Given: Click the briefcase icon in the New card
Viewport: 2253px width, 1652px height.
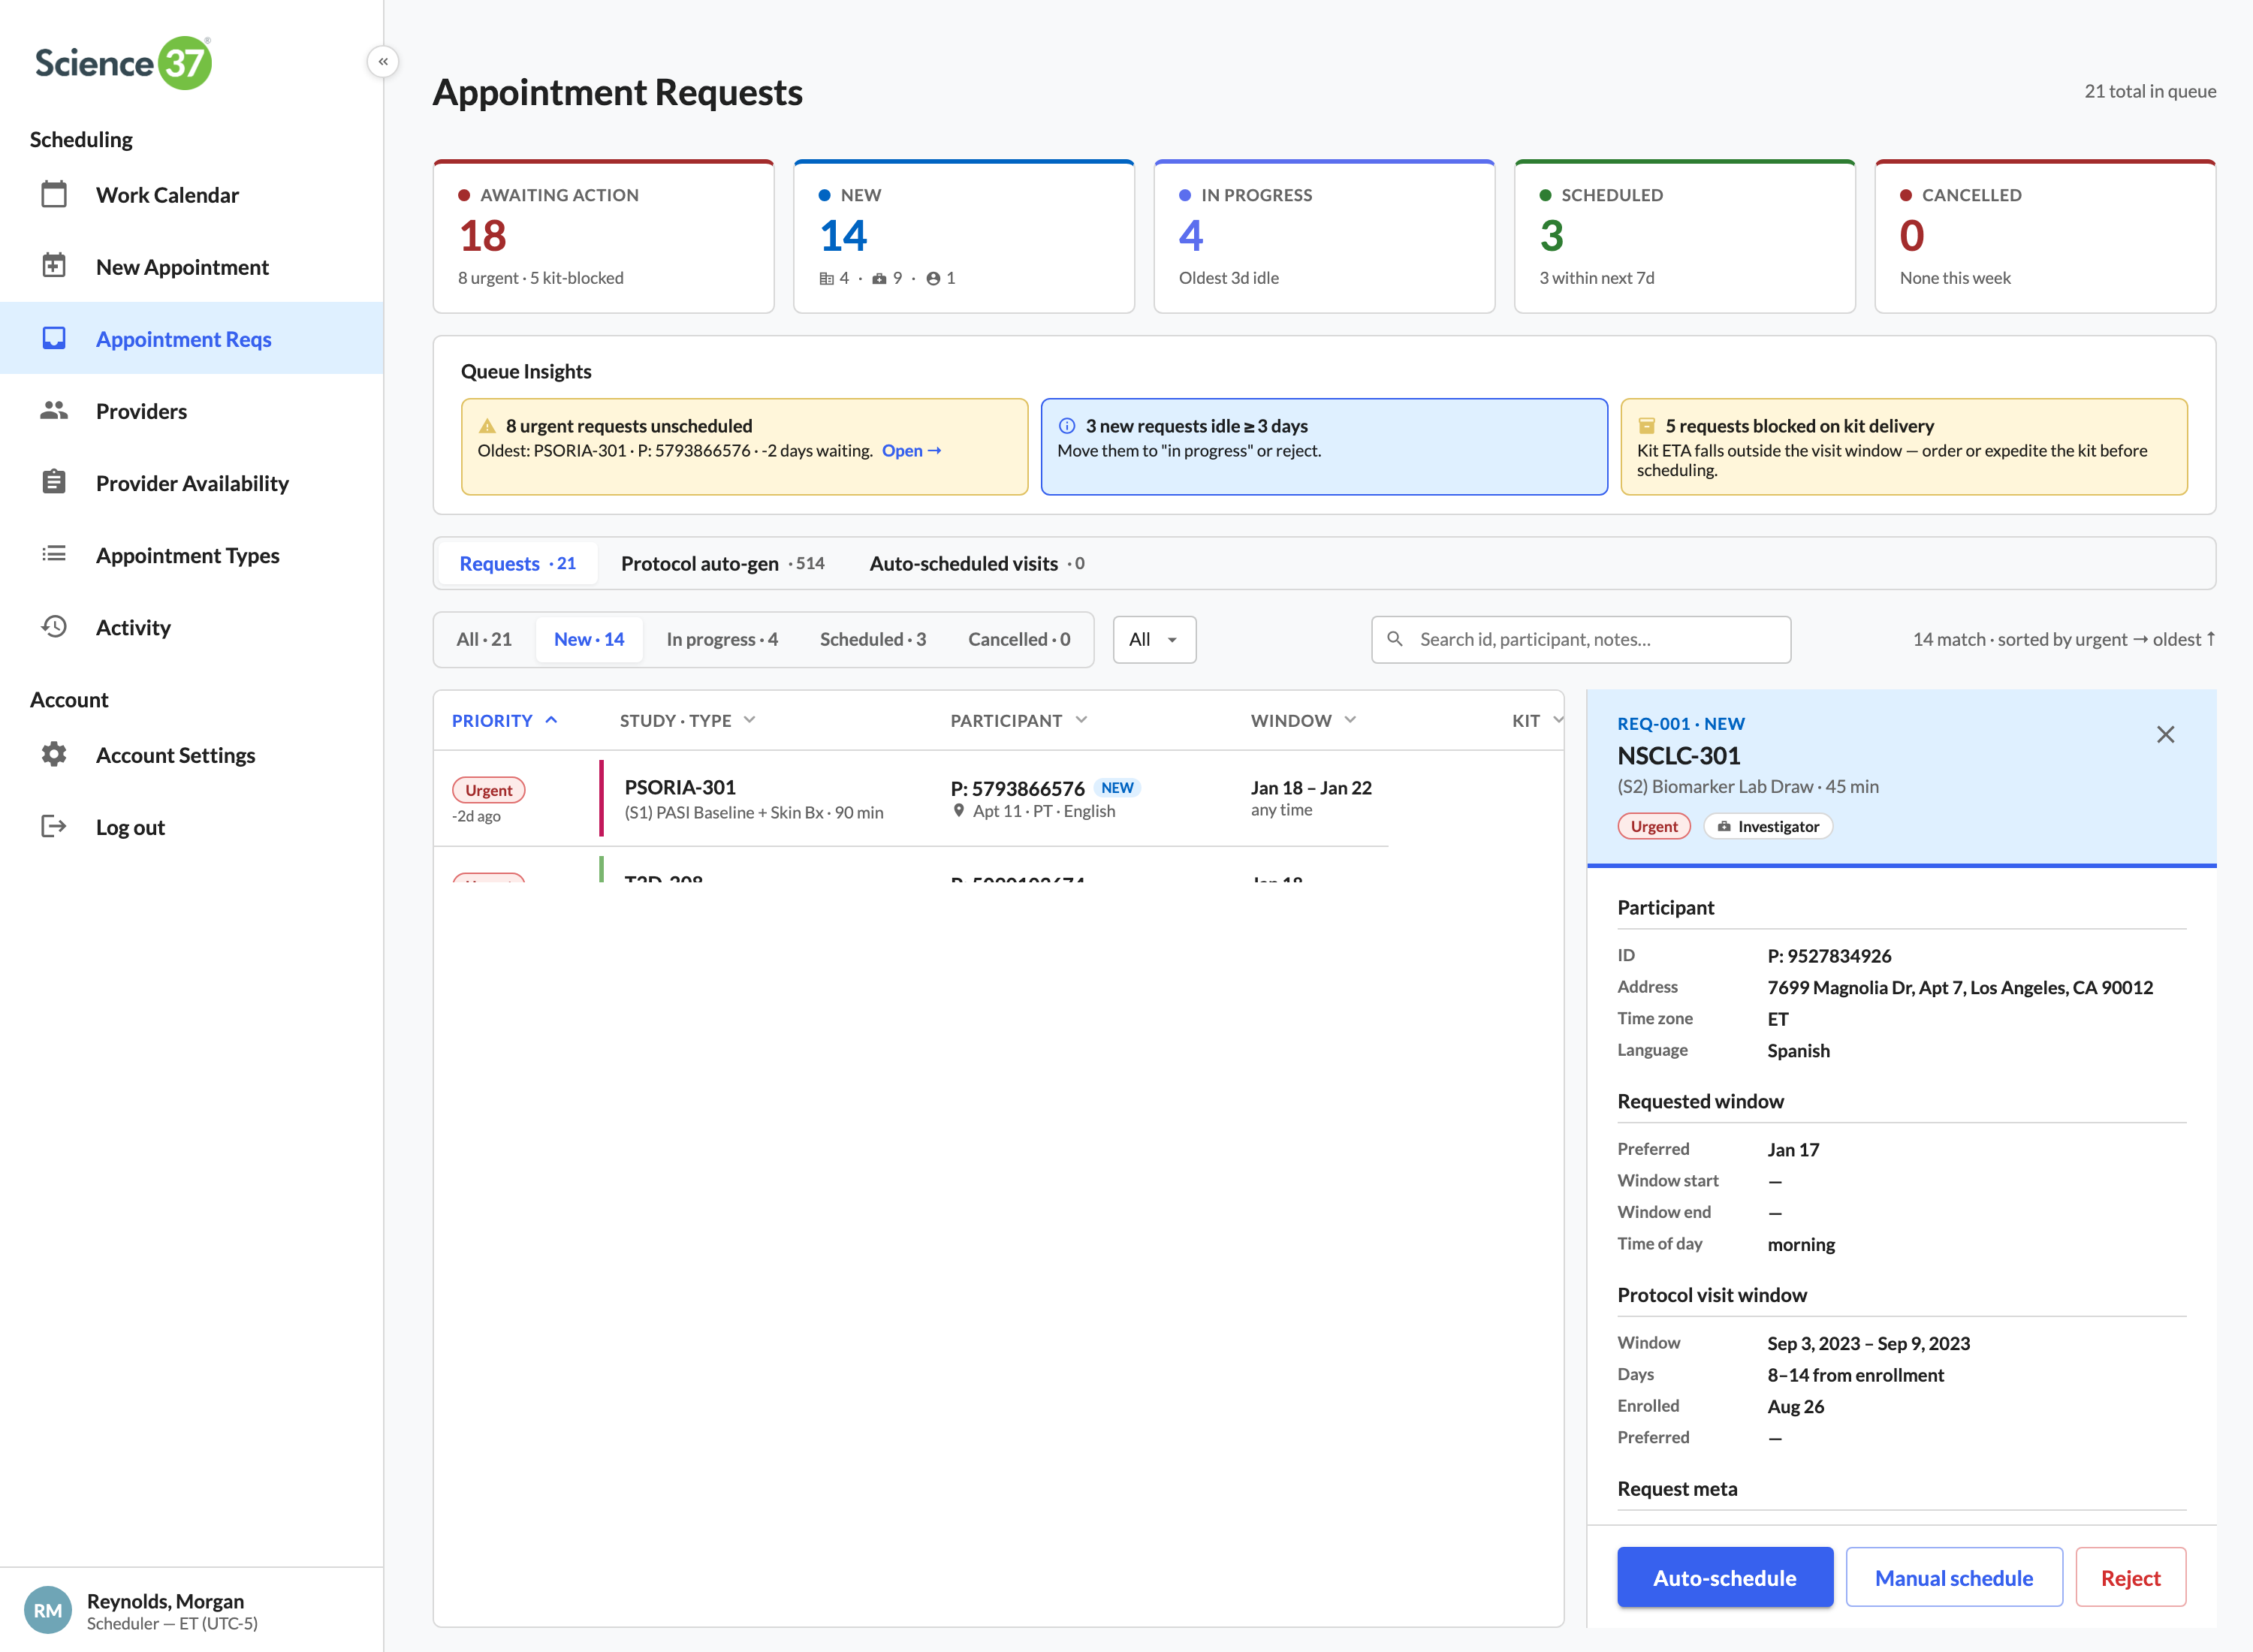Looking at the screenshot, I should [x=879, y=279].
